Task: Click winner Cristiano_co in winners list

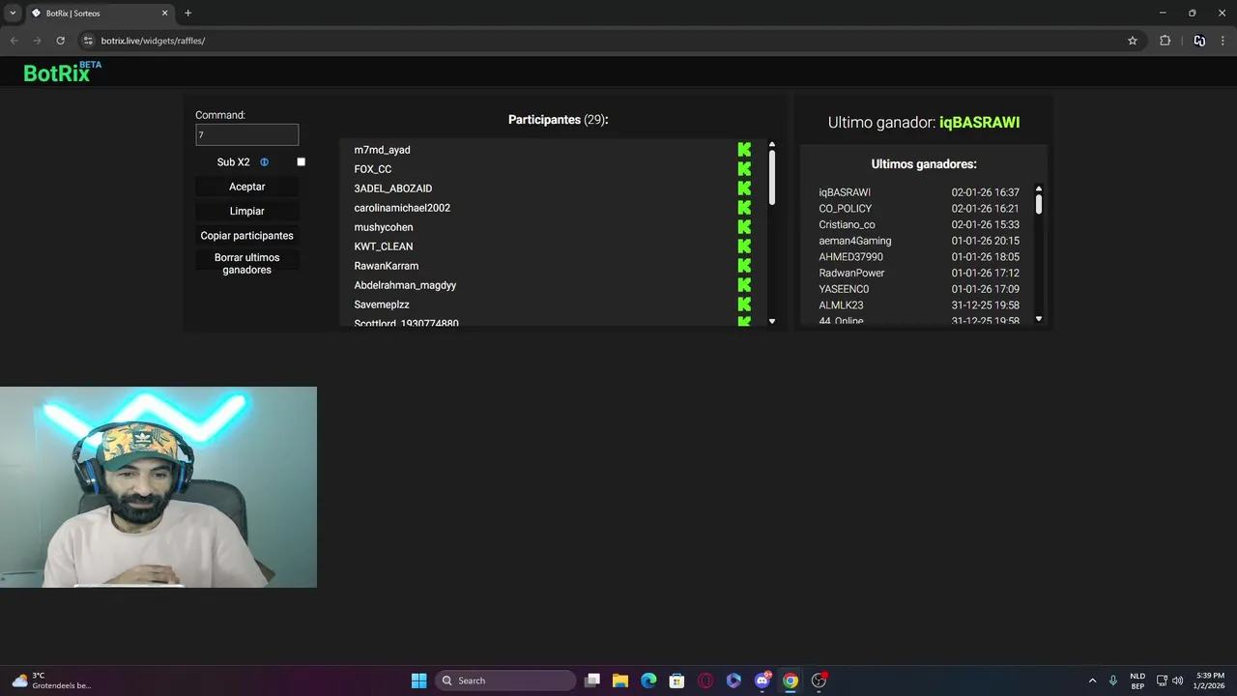Action: [x=847, y=225]
